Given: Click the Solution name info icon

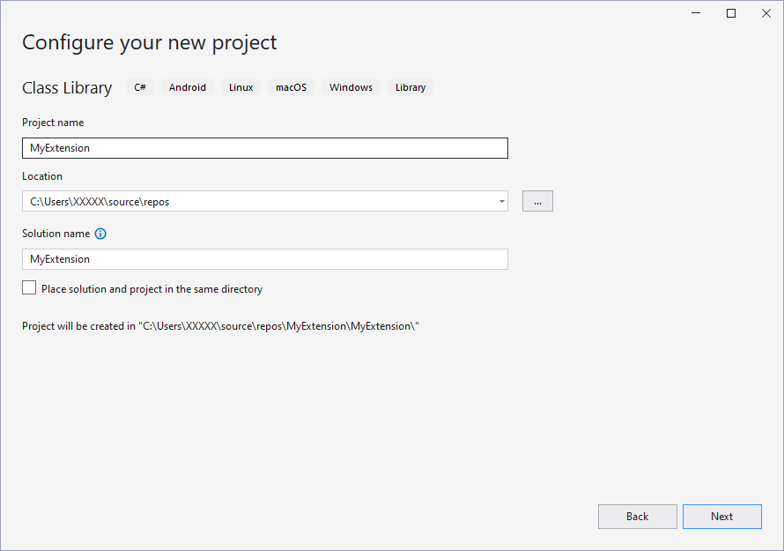Looking at the screenshot, I should click(x=100, y=234).
